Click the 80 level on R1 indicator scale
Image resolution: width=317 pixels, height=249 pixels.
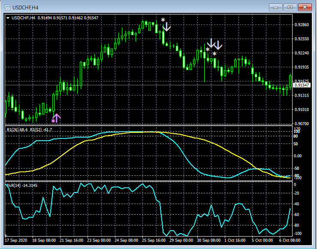296,136
